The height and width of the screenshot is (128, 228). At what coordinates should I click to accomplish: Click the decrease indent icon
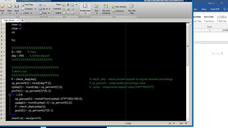[x=72, y=13]
